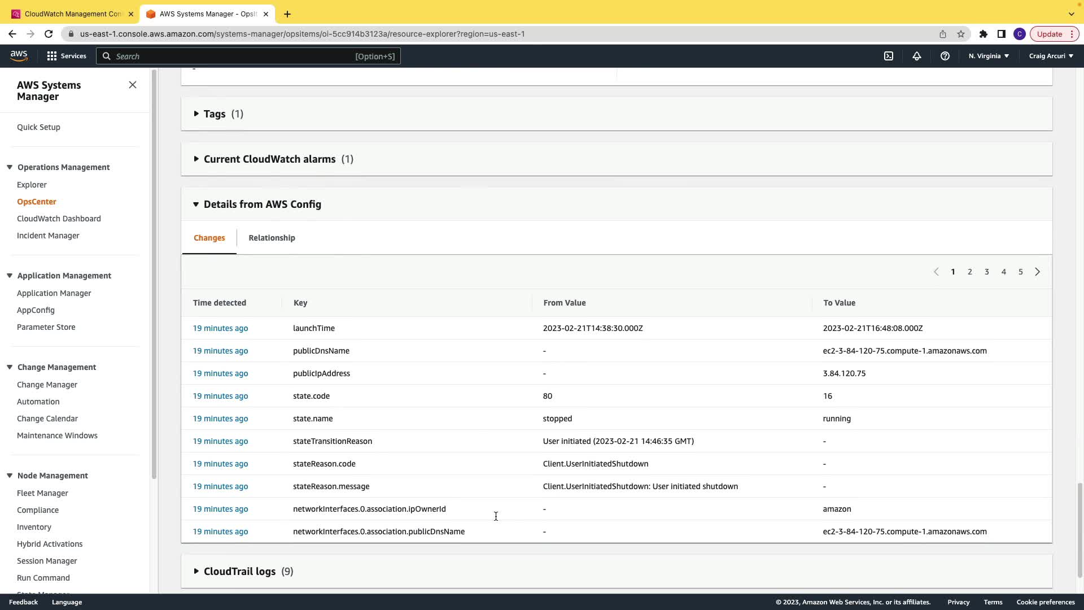Viewport: 1084px width, 610px height.
Task: Open the Services grid menu
Action: click(67, 56)
